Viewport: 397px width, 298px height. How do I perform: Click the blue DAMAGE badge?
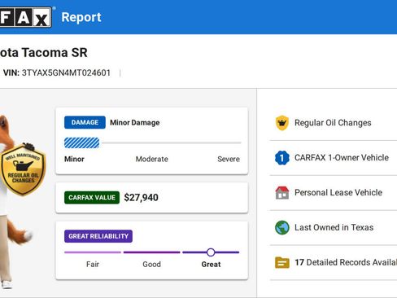click(x=85, y=122)
